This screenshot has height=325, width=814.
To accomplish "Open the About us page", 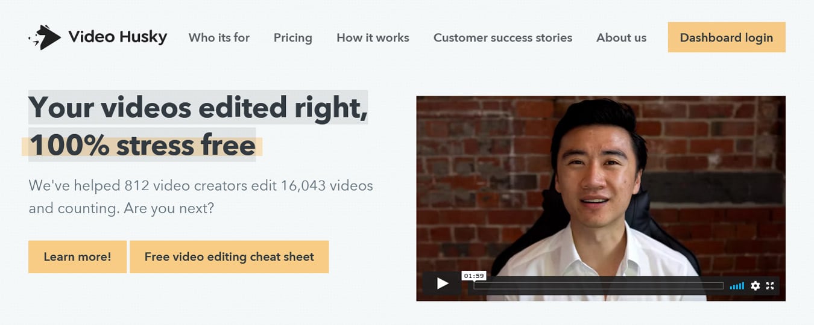I will 621,38.
